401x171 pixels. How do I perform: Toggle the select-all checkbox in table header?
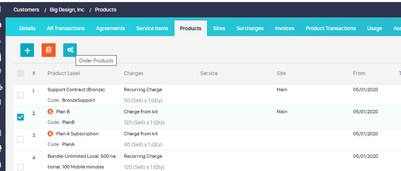coord(20,73)
